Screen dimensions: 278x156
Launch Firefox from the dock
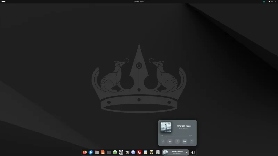click(x=85, y=152)
